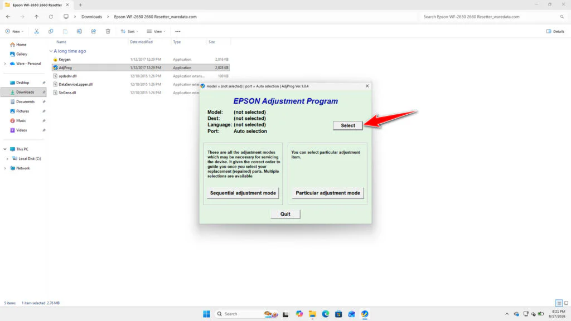
Task: Click the Cut scissors icon in toolbar
Action: (36, 31)
